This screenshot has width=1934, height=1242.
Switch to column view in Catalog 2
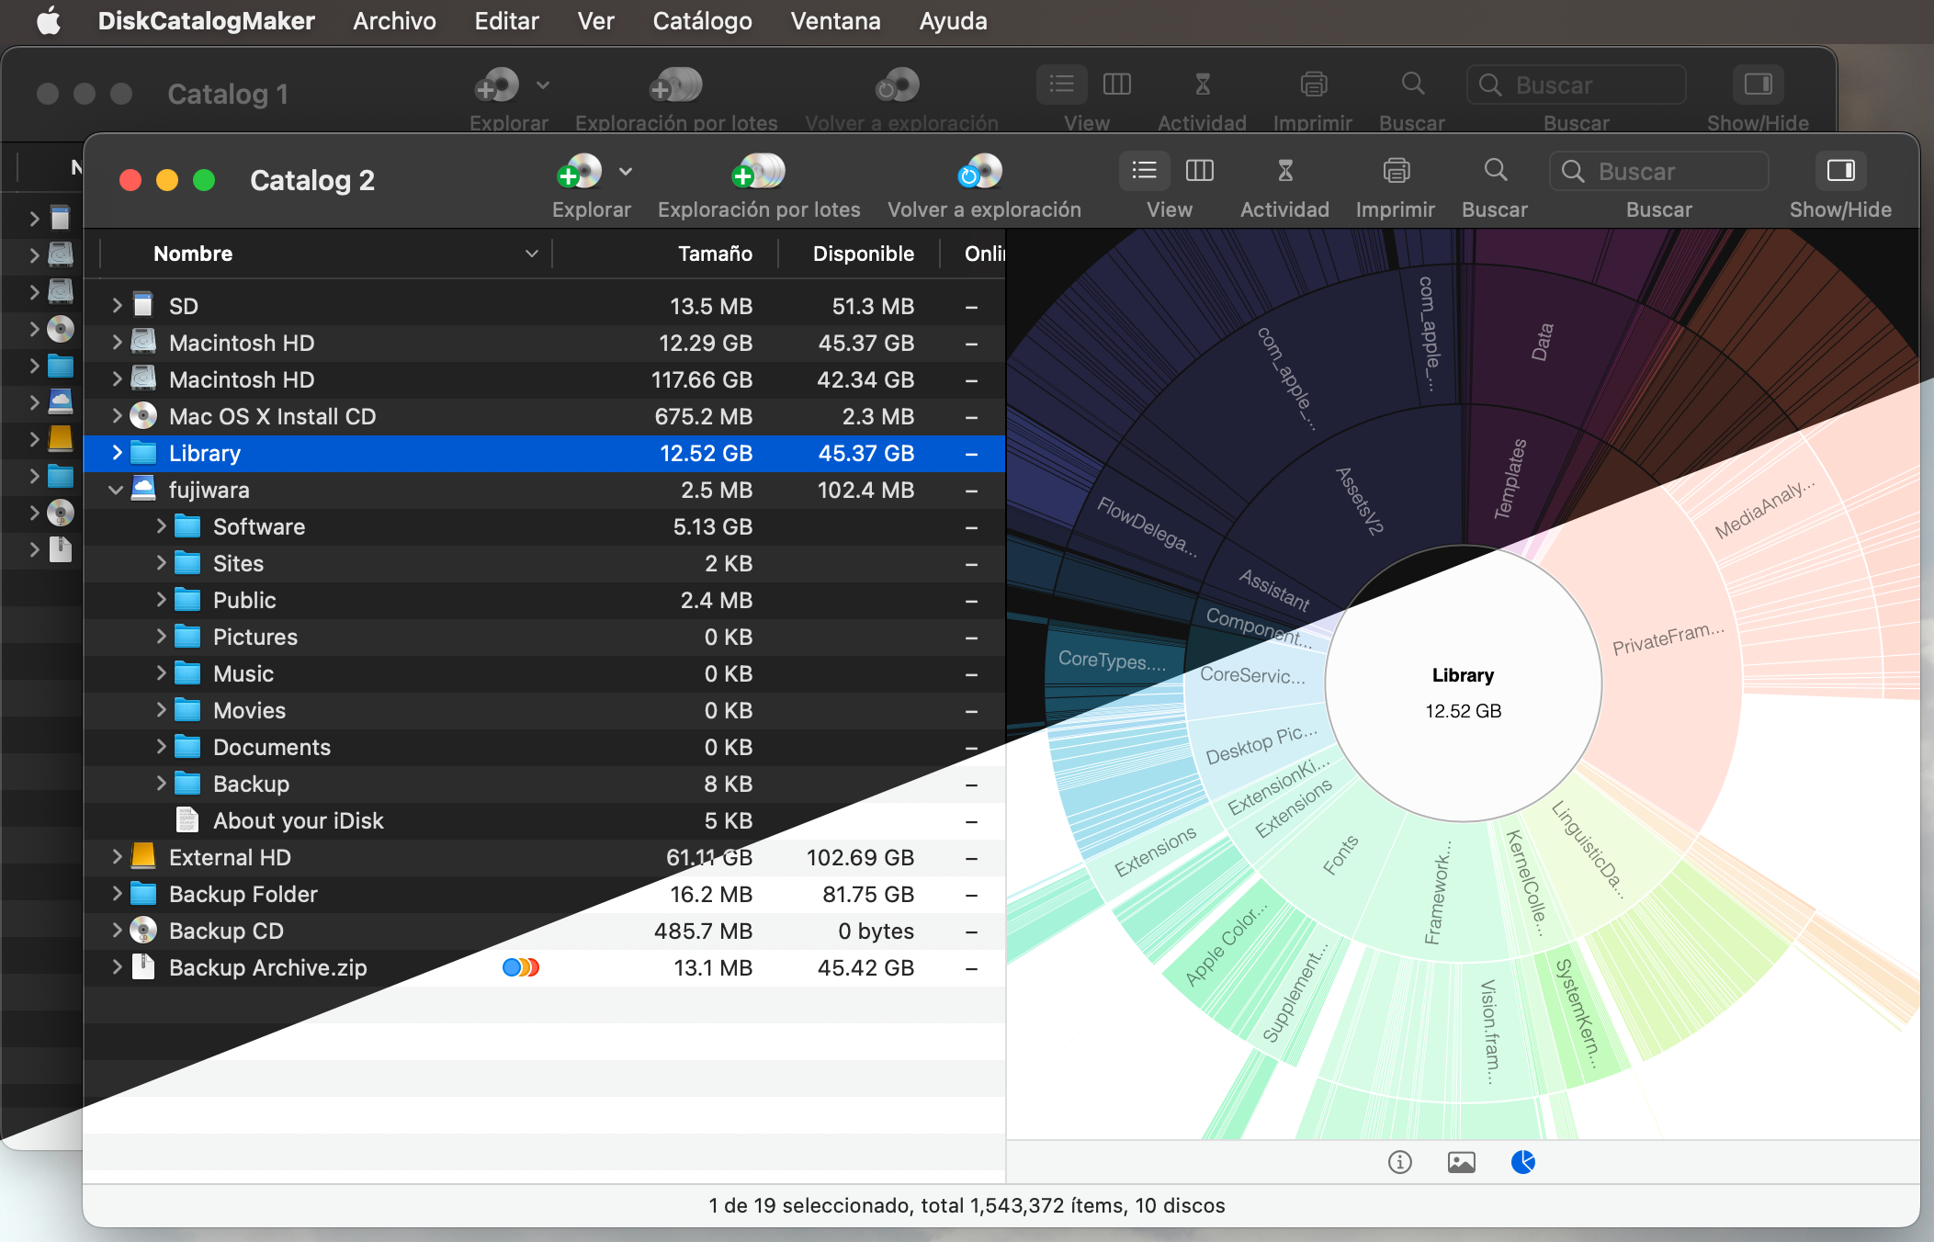[x=1200, y=171]
